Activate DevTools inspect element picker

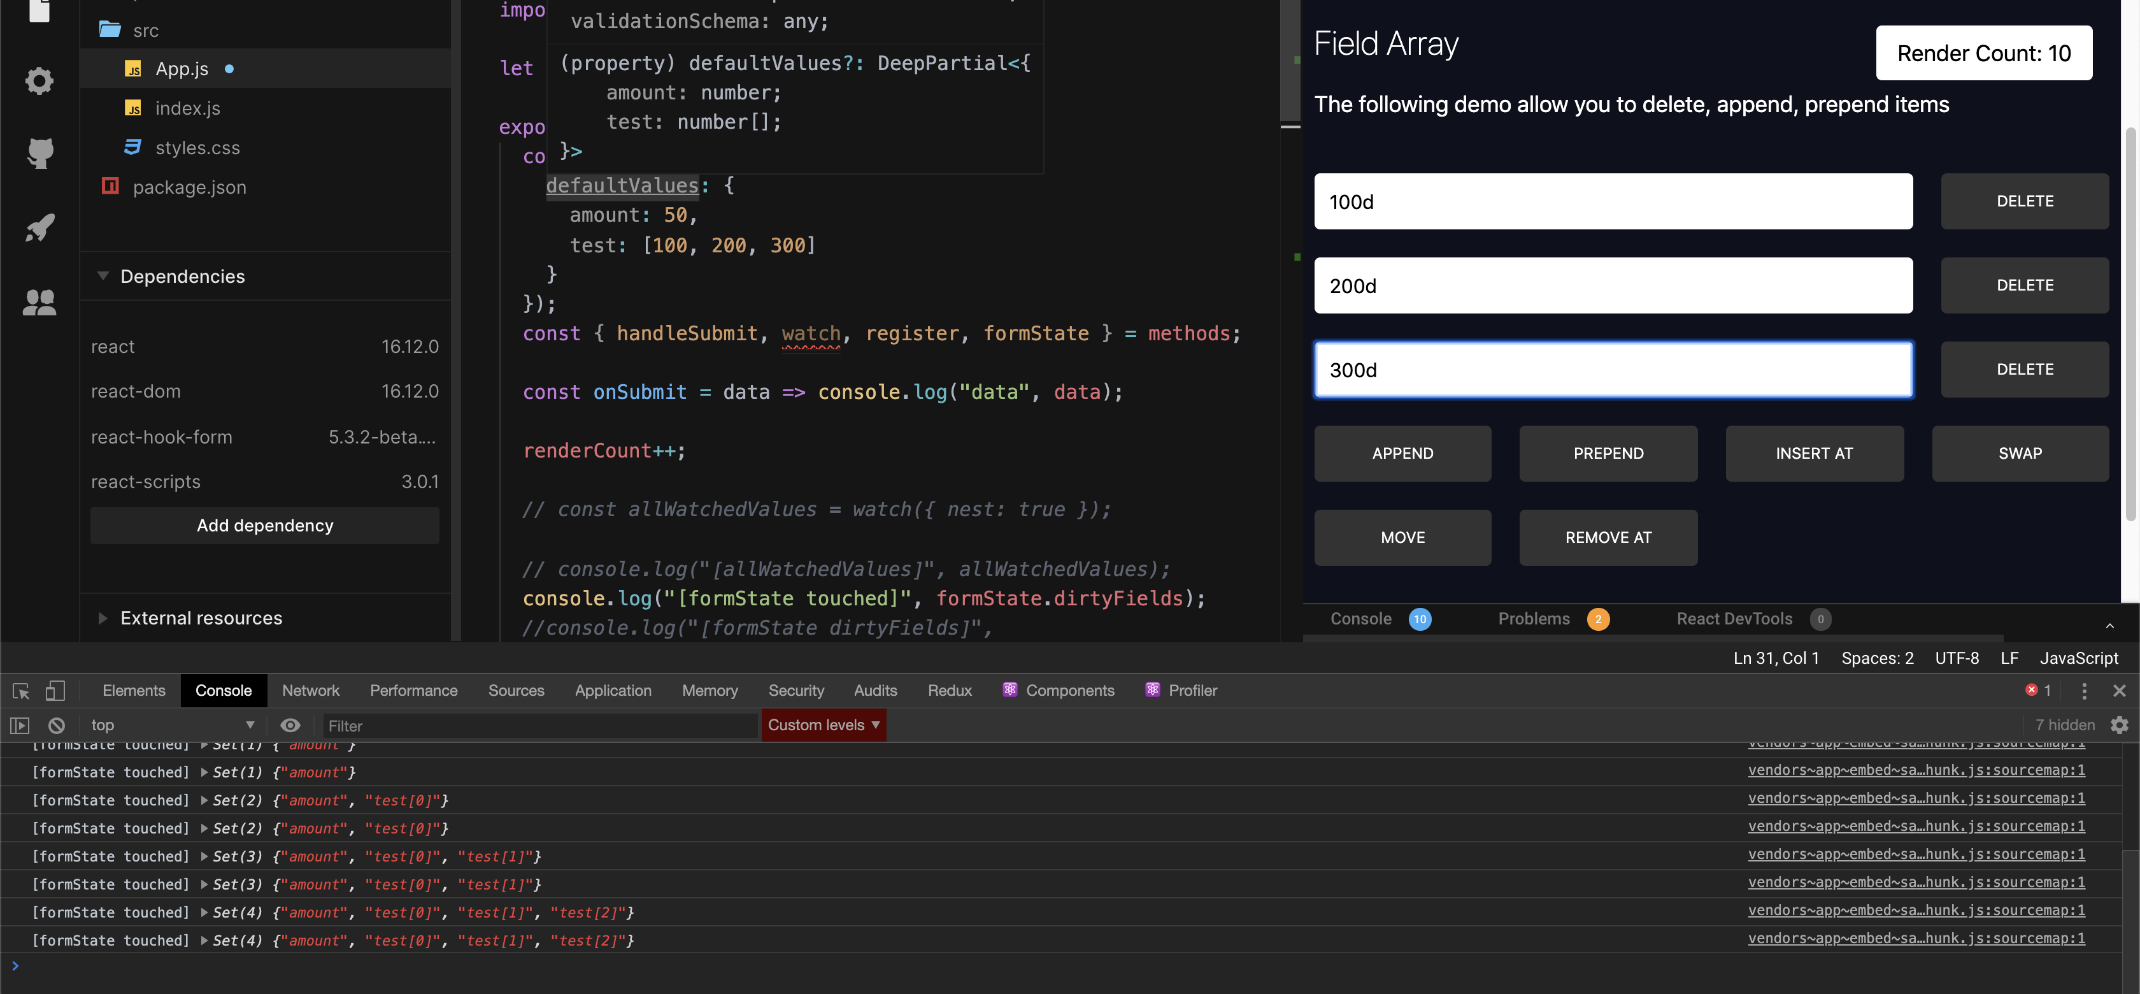point(21,691)
